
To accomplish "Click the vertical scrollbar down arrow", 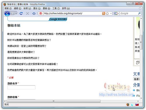I will (x=141, y=98).
